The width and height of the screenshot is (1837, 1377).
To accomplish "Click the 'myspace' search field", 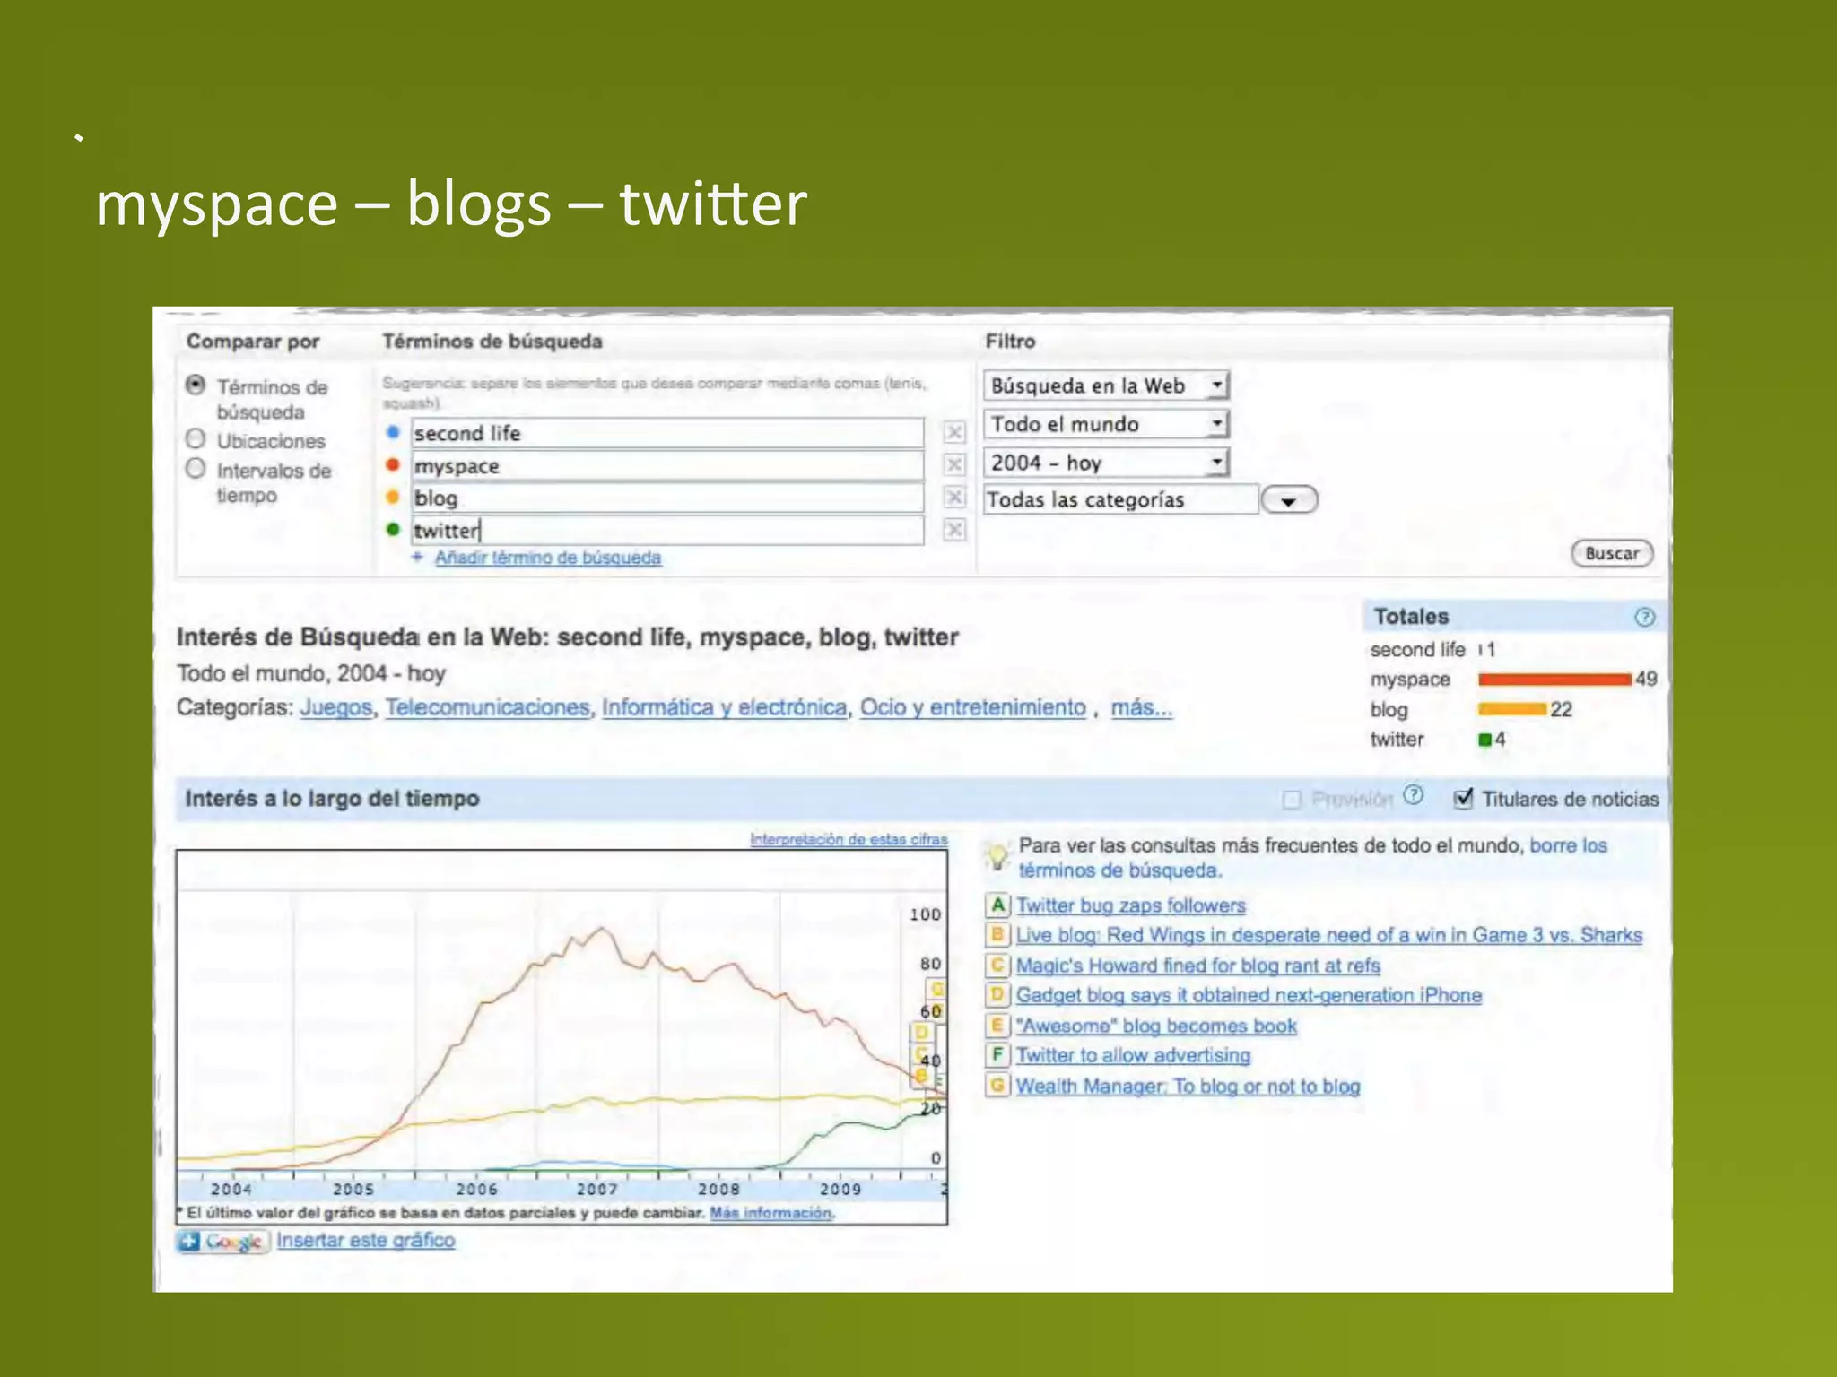I will 667,465.
